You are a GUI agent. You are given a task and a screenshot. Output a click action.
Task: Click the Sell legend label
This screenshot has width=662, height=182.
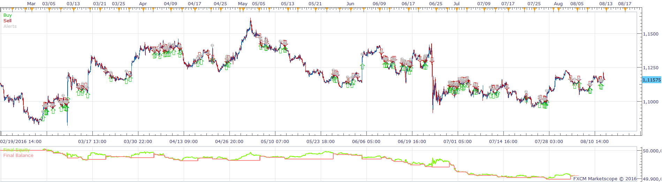tap(7, 21)
